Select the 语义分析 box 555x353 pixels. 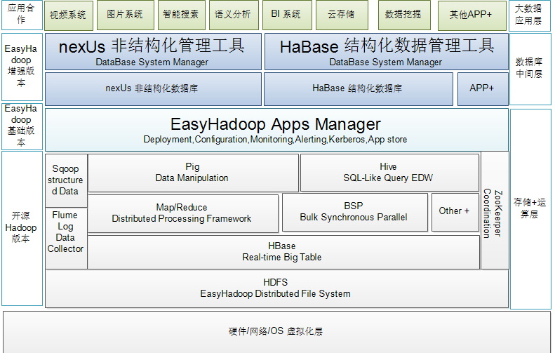(234, 15)
